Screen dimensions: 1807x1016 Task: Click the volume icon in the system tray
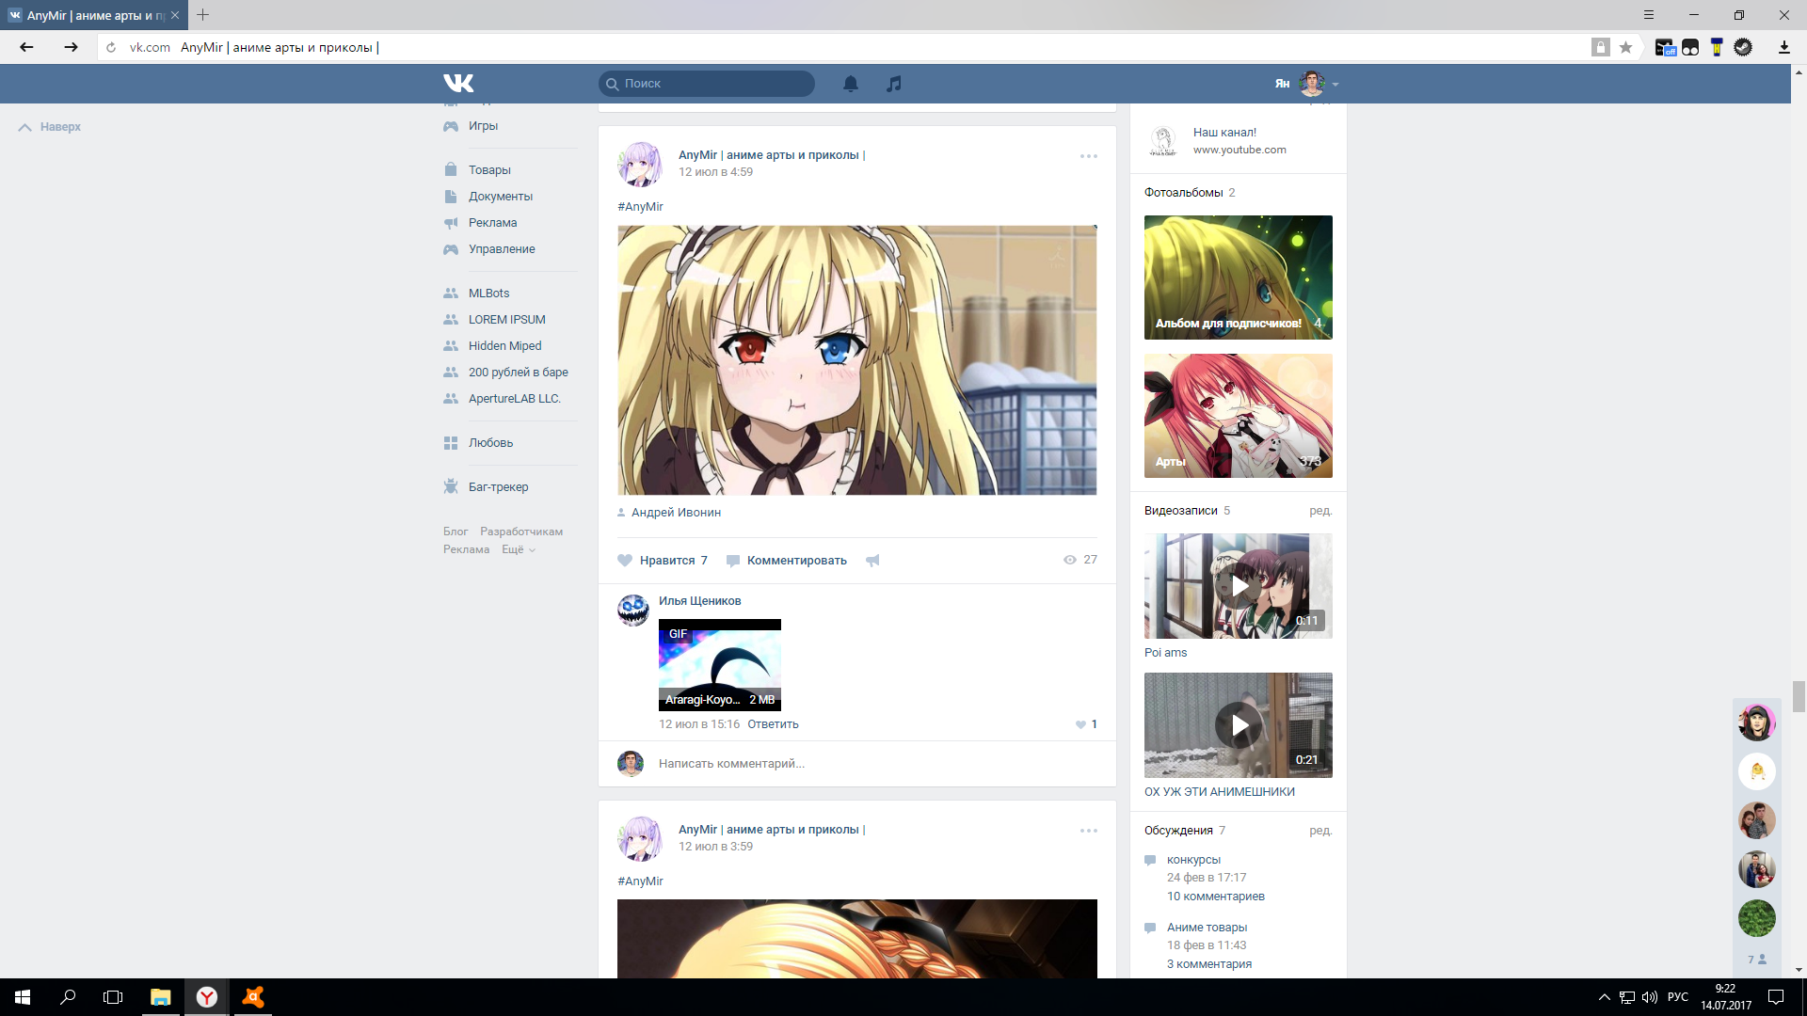(1649, 997)
